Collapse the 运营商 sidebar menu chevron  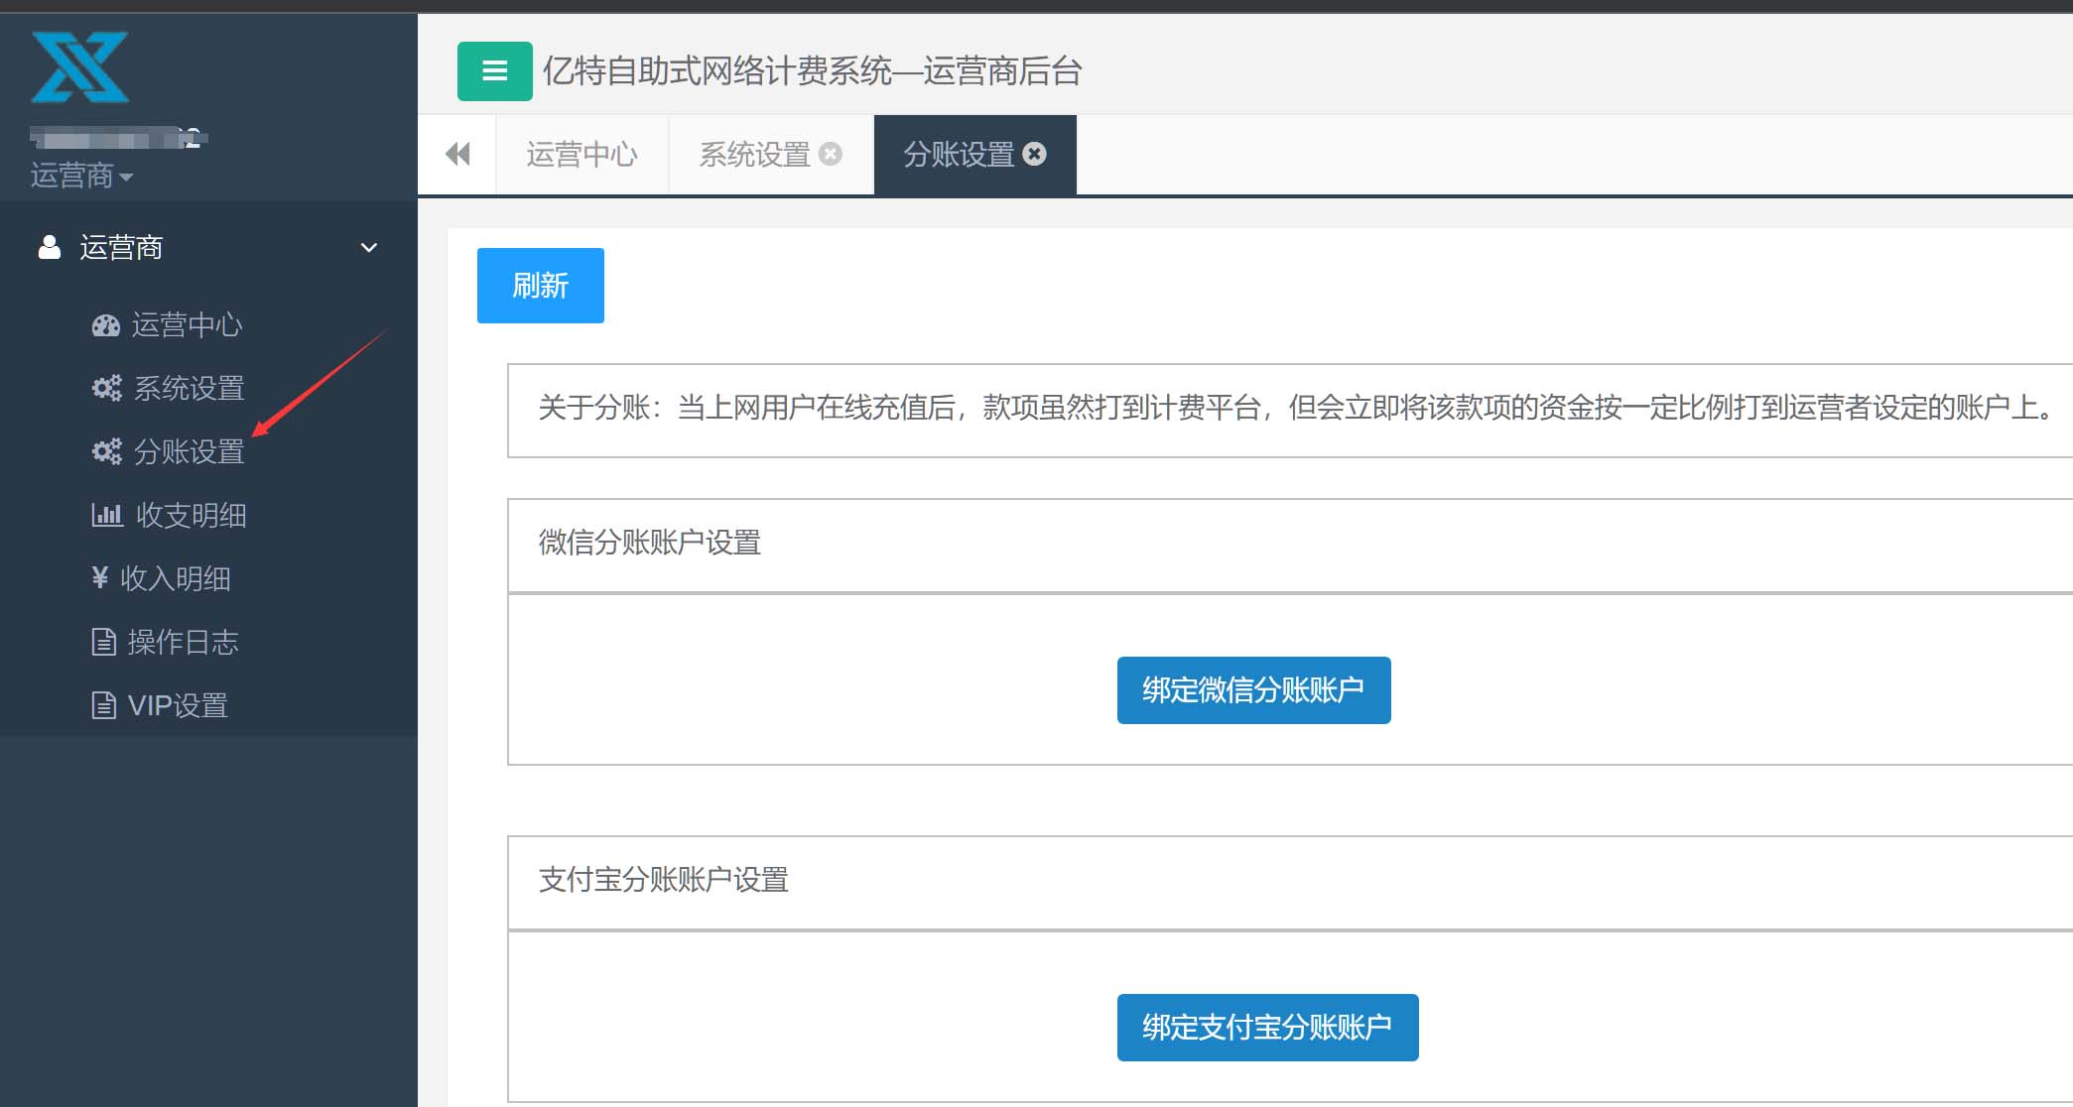coord(369,247)
